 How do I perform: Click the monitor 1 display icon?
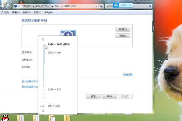point(68,33)
